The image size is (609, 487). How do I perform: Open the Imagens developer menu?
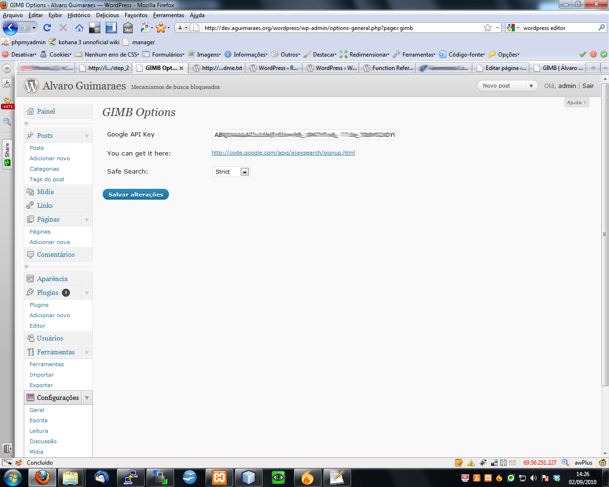coord(205,55)
